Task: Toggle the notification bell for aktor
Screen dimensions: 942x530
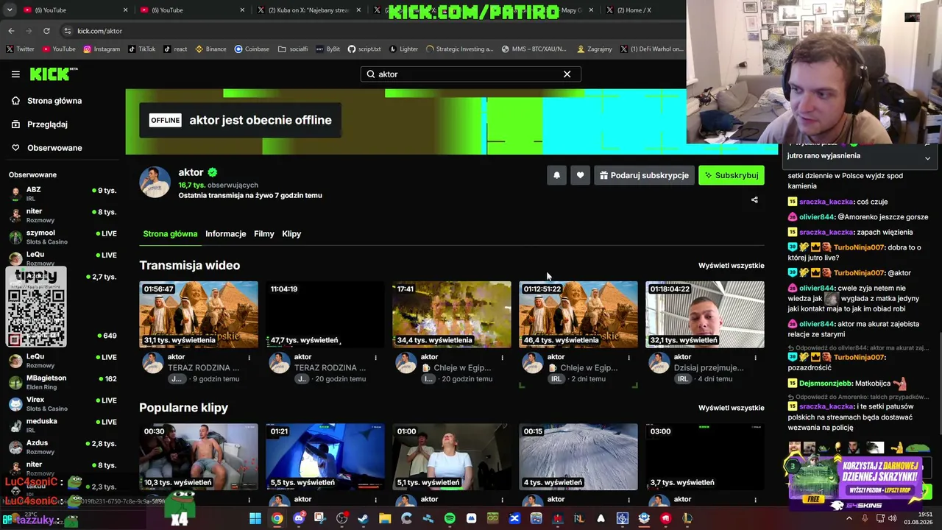Action: (556, 175)
